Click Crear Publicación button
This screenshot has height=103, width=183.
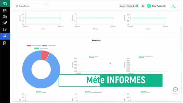tap(156, 6)
